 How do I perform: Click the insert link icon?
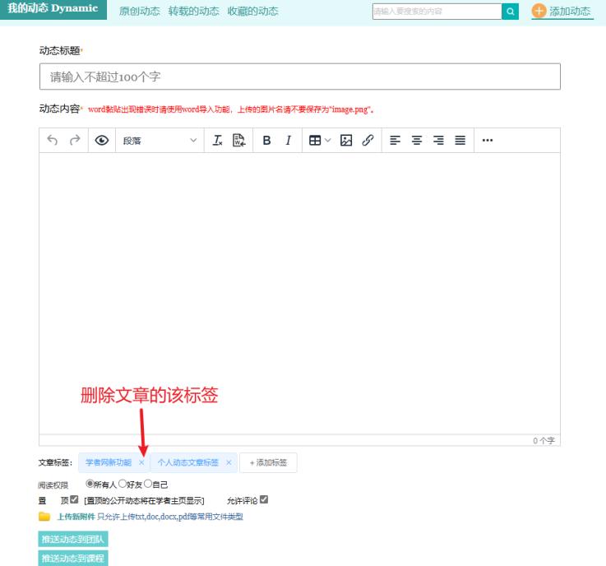click(368, 141)
